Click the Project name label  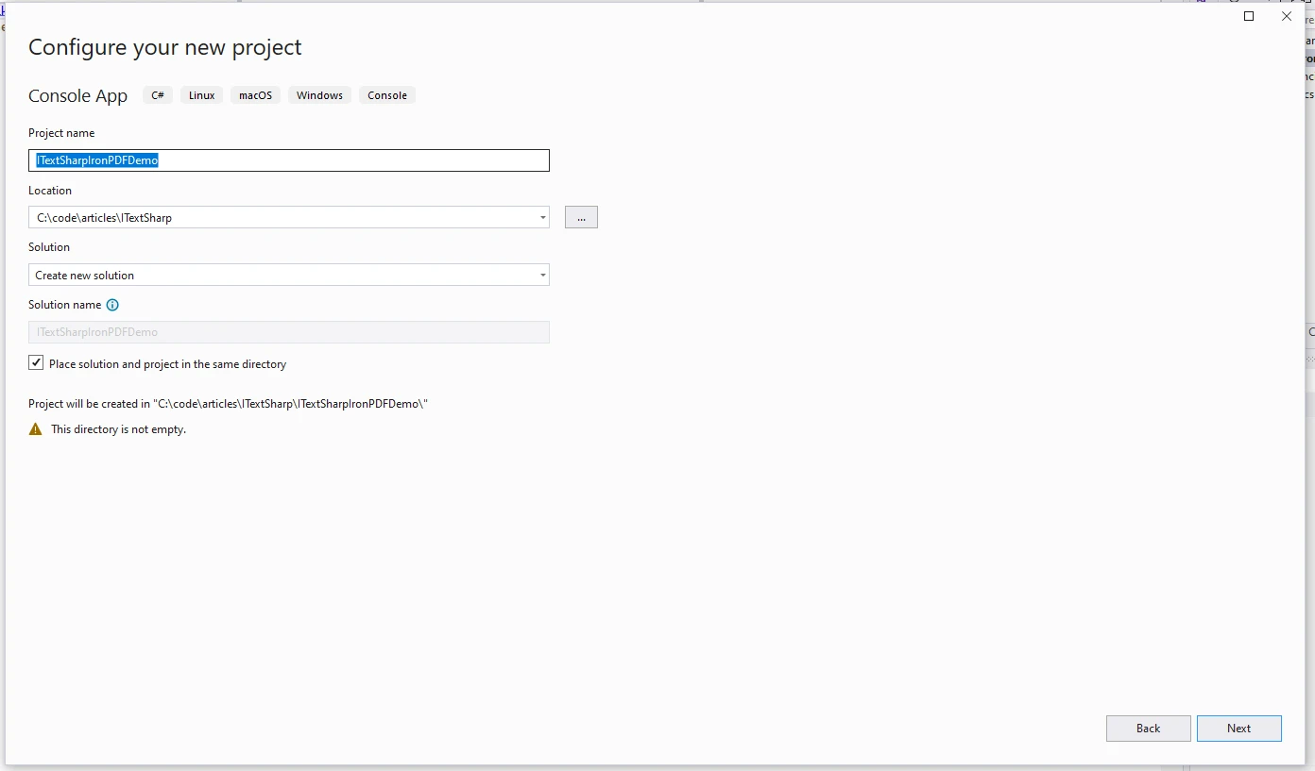pyautogui.click(x=61, y=133)
